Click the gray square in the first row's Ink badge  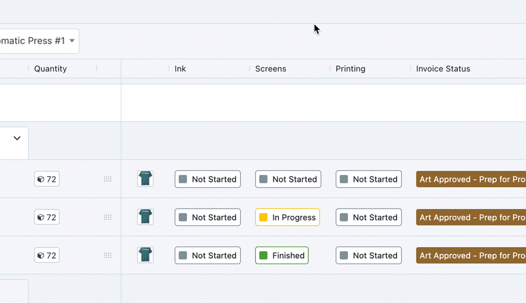pos(183,179)
